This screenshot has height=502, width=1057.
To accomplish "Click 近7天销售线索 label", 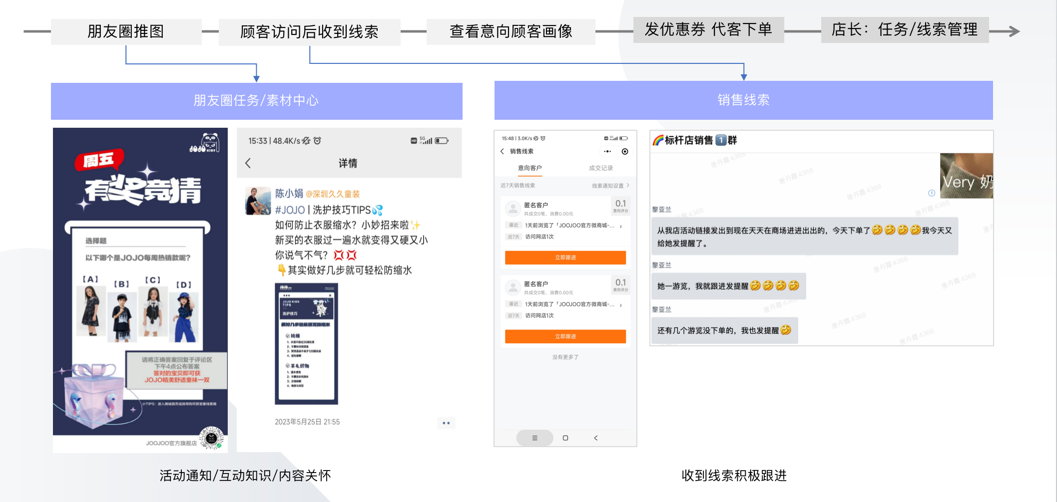I will [x=518, y=186].
